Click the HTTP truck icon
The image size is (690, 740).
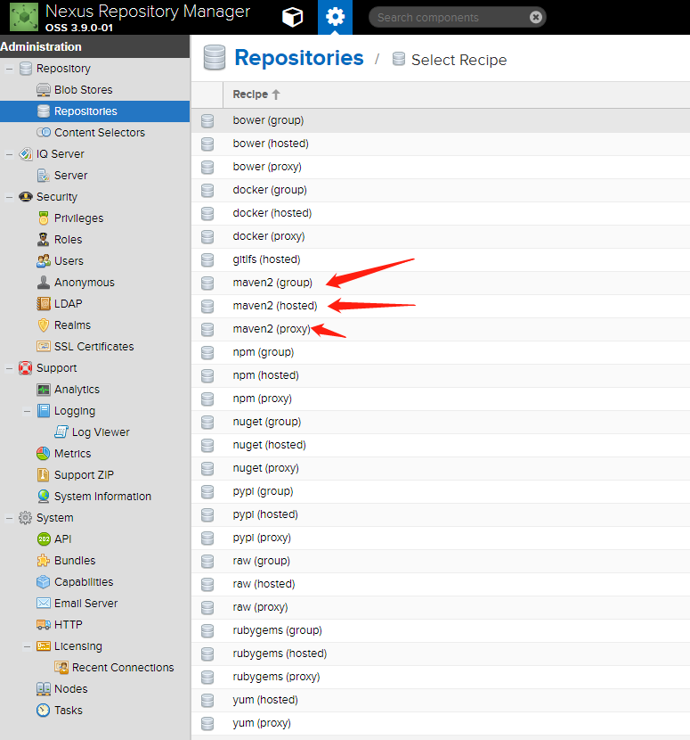(44, 624)
